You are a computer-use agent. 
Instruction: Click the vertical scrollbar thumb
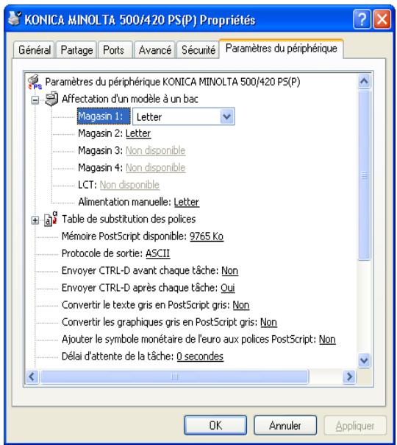[x=364, y=175]
